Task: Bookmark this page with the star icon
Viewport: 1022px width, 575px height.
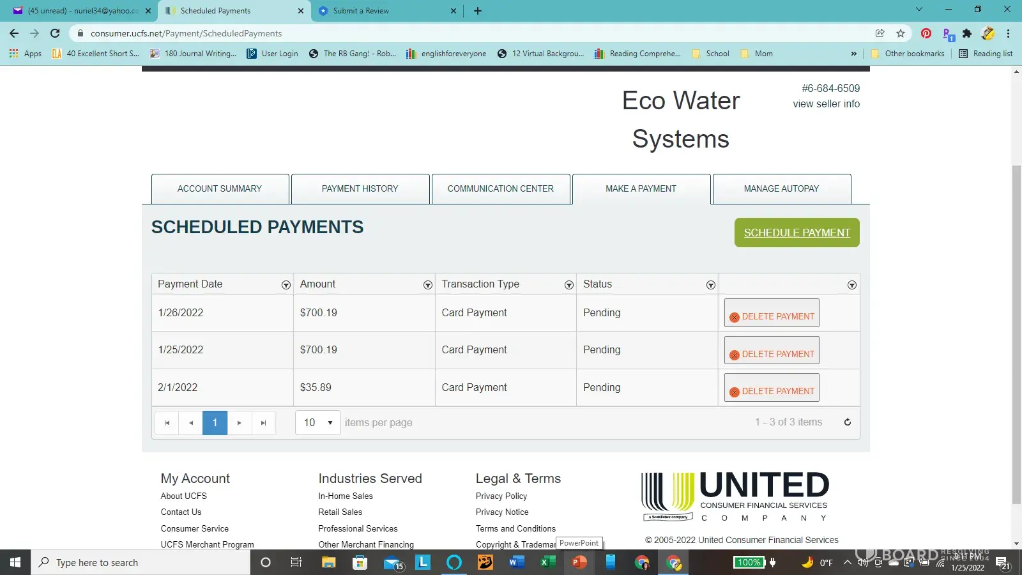Action: pos(901,33)
